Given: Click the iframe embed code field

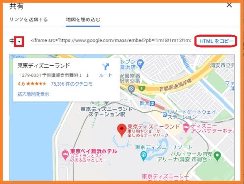Looking at the screenshot, I should tap(111, 40).
